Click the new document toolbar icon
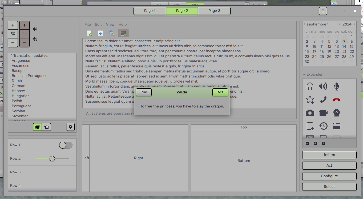This screenshot has height=199, width=363. pyautogui.click(x=90, y=33)
